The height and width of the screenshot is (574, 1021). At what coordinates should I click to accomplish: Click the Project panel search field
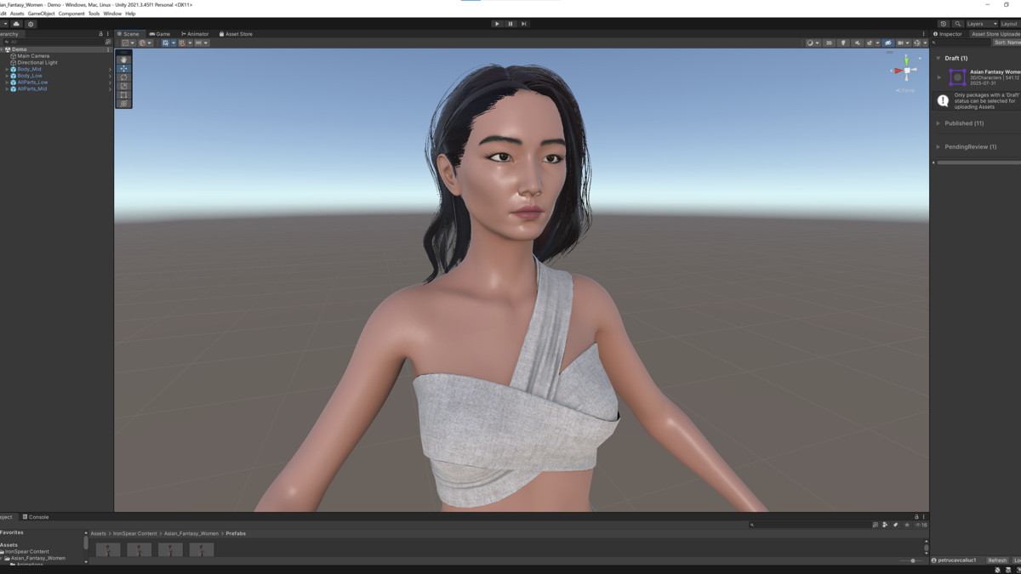(809, 525)
